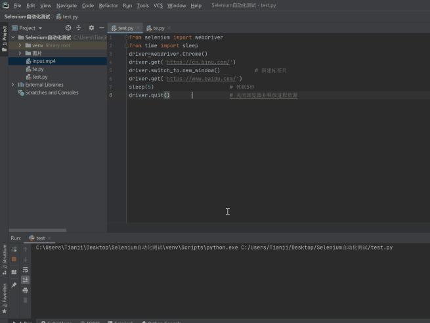Hide the Project panel with minus icon
Screen dimensions: 430x323
tap(102, 28)
